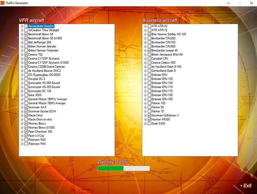Screen dimensions: 257x194
Task: Expand the Fokker 70 tree node
Action: coord(146,111)
